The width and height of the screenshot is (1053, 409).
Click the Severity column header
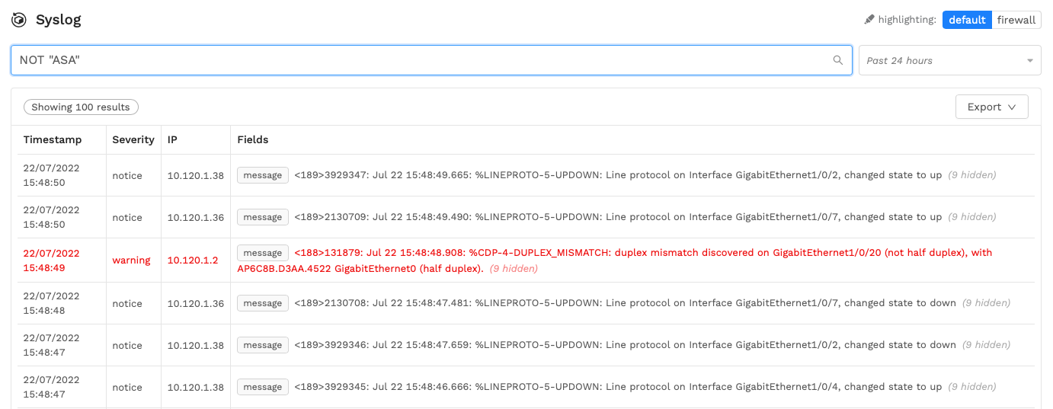133,140
